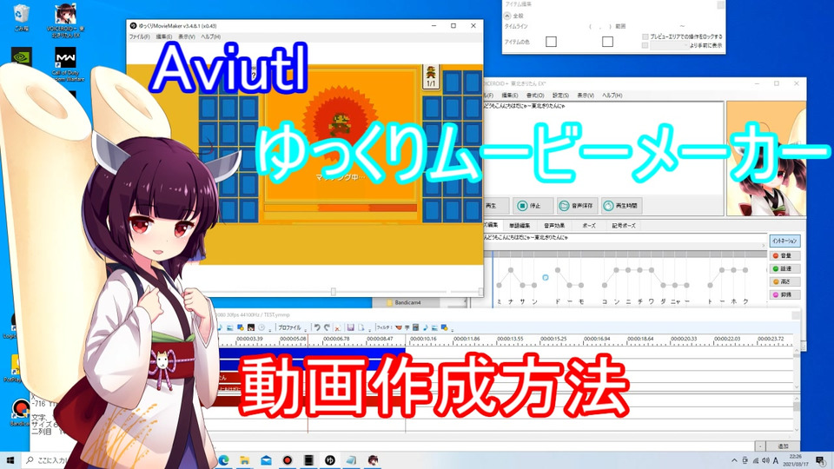Open Microsoft Edge from taskbar

pyautogui.click(x=223, y=460)
